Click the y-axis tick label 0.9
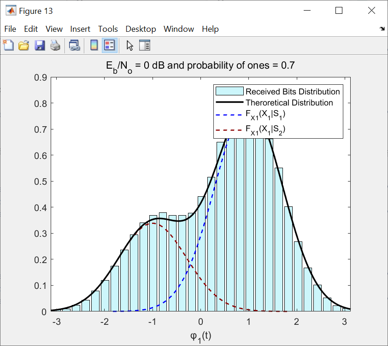The width and height of the screenshot is (388, 346). pyautogui.click(x=41, y=78)
